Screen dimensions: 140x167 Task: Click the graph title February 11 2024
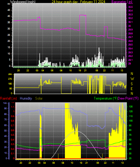click(x=93, y=2)
